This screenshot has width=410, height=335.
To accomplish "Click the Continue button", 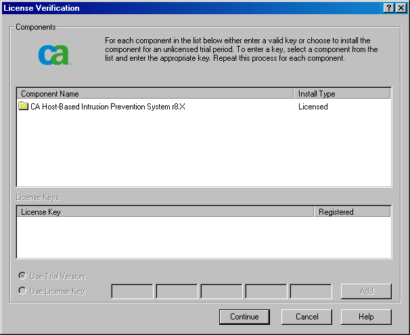I will [x=244, y=317].
